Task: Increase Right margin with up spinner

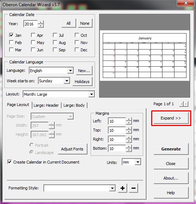Action: [x=129, y=138]
